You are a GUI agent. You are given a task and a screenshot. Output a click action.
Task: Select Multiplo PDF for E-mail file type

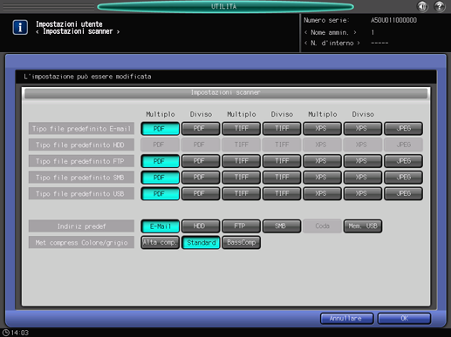161,129
